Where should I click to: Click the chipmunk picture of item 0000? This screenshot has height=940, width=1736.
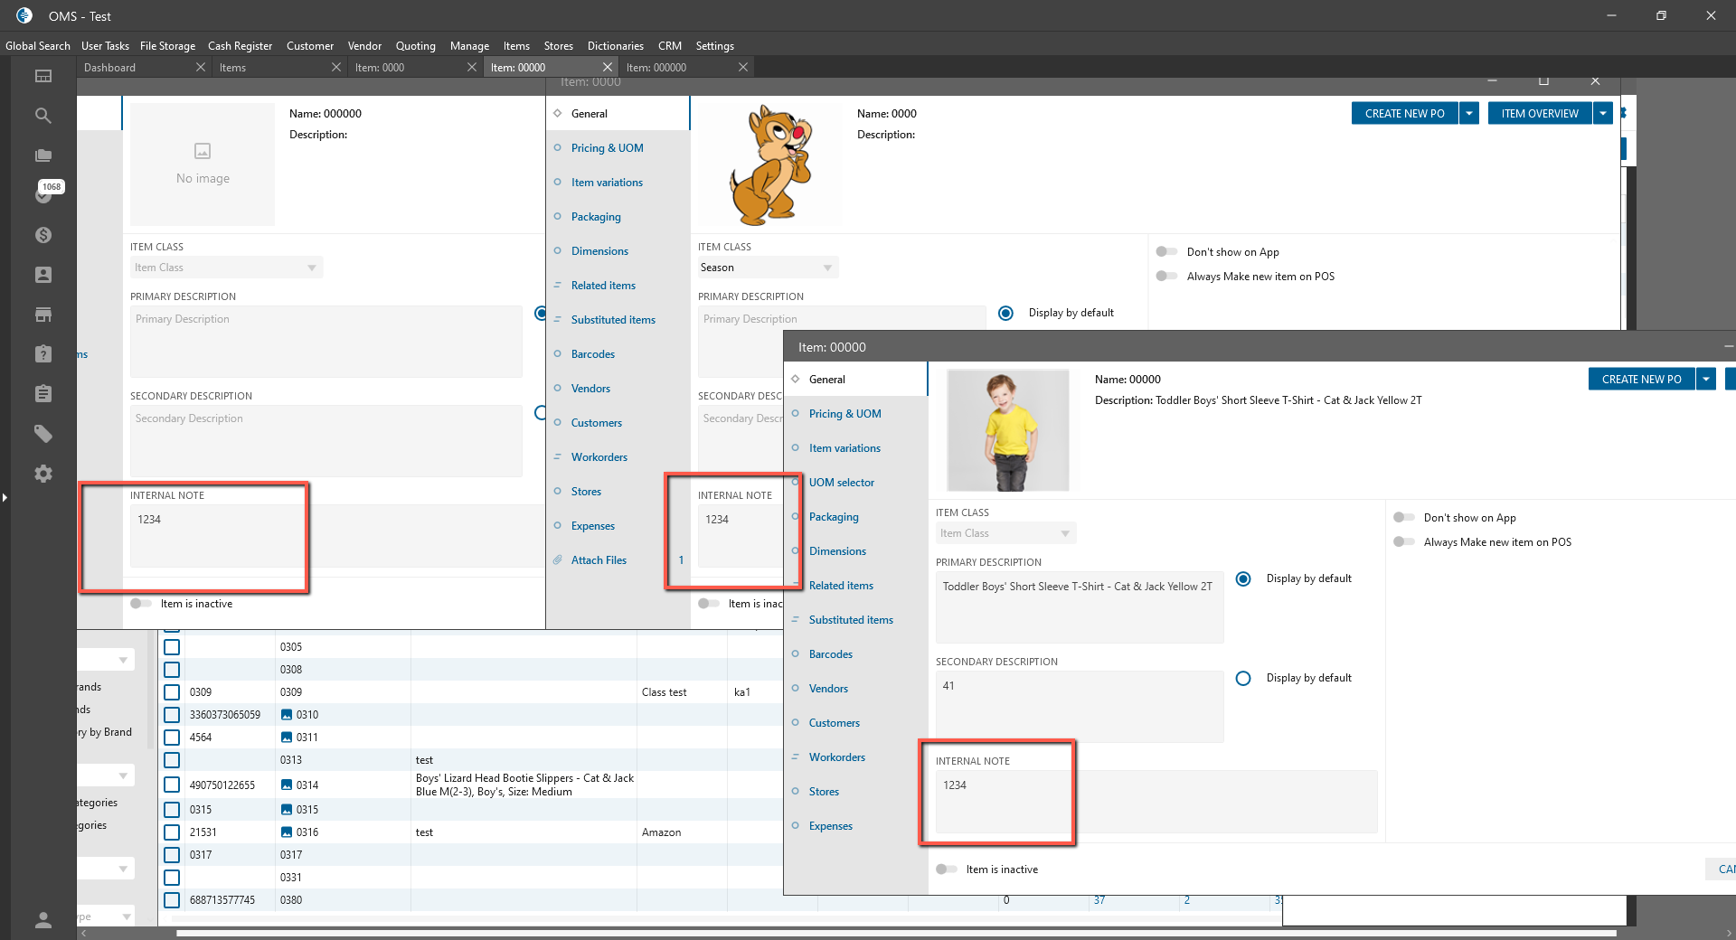[x=771, y=164]
